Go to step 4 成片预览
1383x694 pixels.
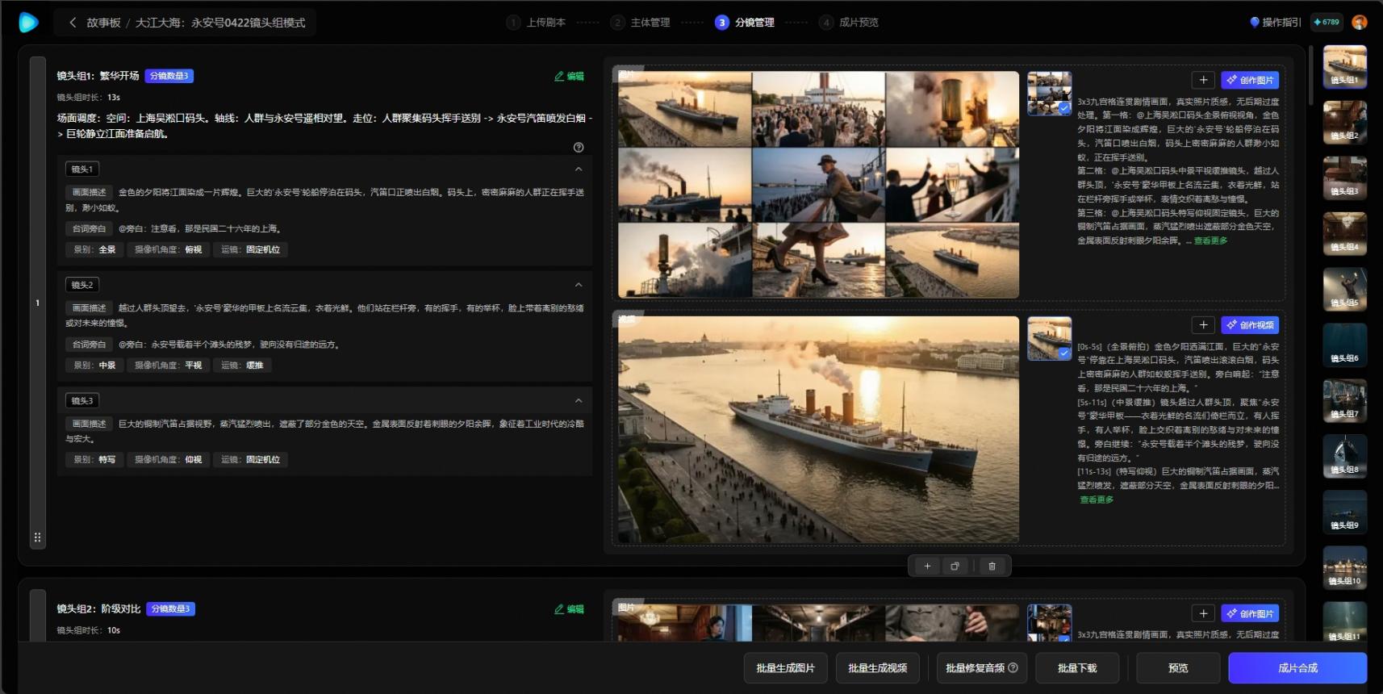click(849, 23)
